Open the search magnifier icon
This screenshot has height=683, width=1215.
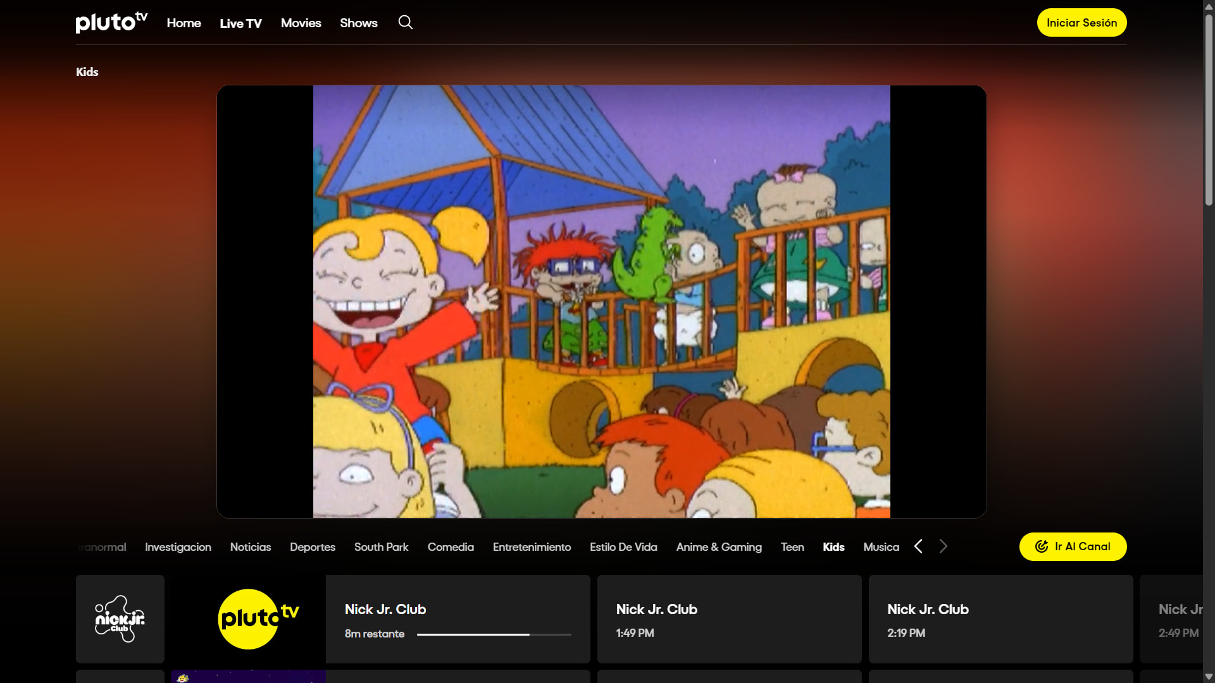(406, 23)
